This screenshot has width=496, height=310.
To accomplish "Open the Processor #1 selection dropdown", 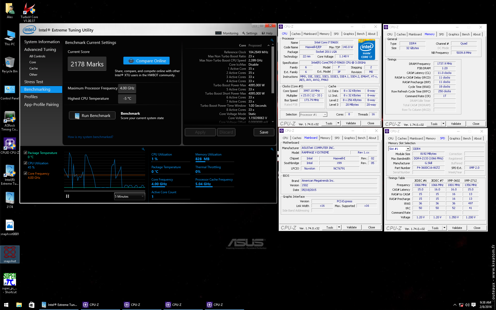I will point(313,114).
